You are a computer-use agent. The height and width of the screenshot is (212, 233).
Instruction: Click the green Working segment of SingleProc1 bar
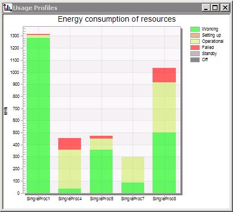click(x=38, y=115)
